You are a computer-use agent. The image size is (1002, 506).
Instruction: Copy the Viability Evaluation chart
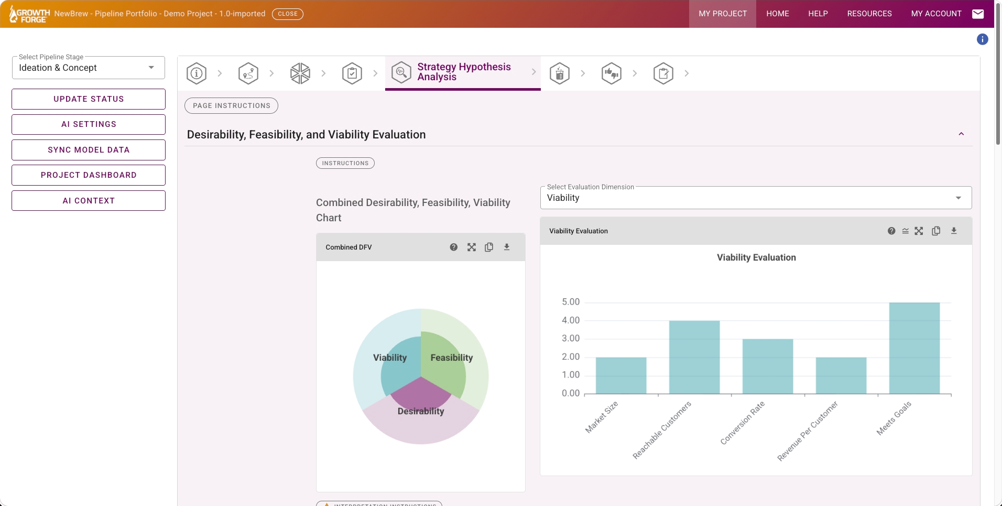pyautogui.click(x=936, y=231)
